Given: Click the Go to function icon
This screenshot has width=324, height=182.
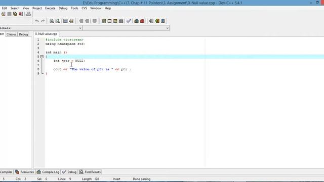Looking at the screenshot, I should click(x=65, y=21).
